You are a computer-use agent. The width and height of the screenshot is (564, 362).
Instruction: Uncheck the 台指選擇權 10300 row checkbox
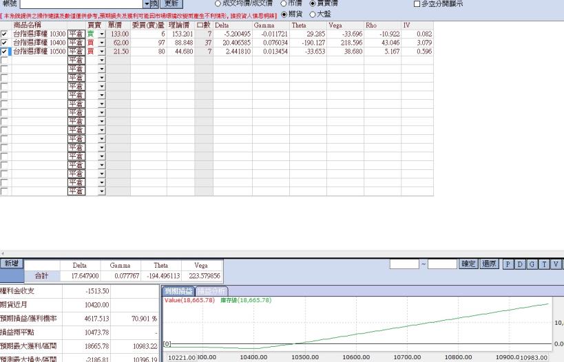6,34
